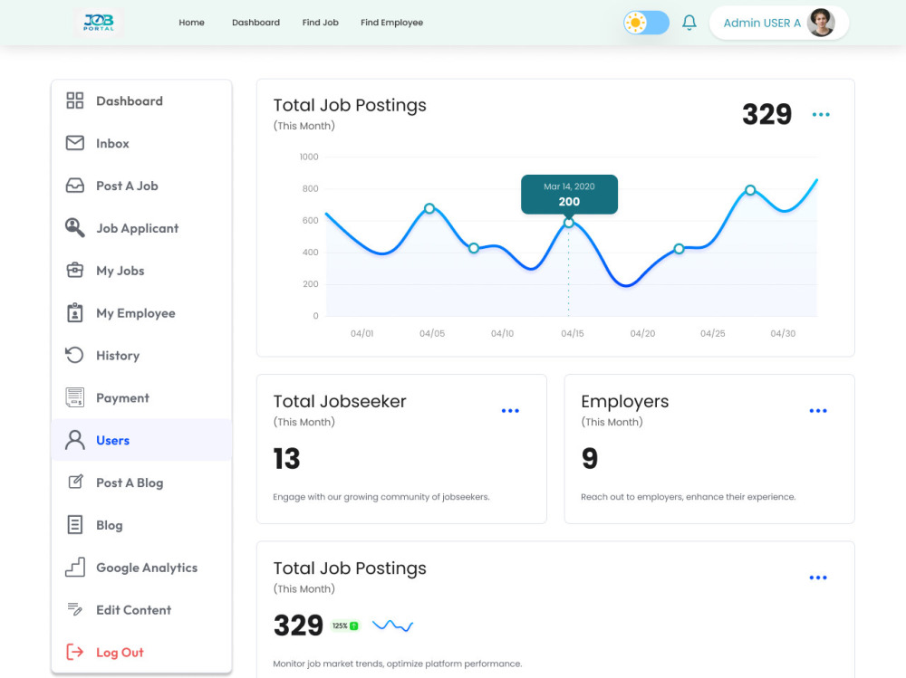Viewport: 906px width, 678px height.
Task: Click the green 125% growth badge
Action: click(x=345, y=625)
